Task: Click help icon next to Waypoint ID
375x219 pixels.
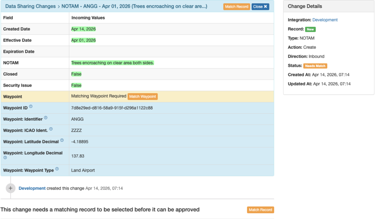Action: pos(31,107)
